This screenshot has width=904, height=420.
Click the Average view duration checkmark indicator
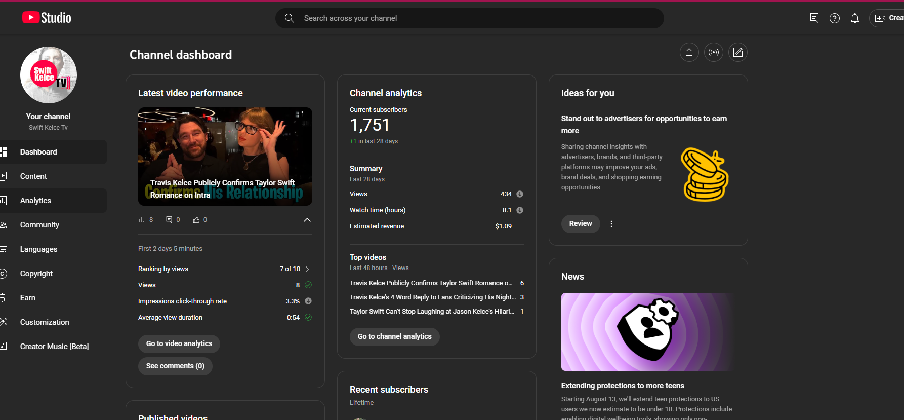pos(308,317)
